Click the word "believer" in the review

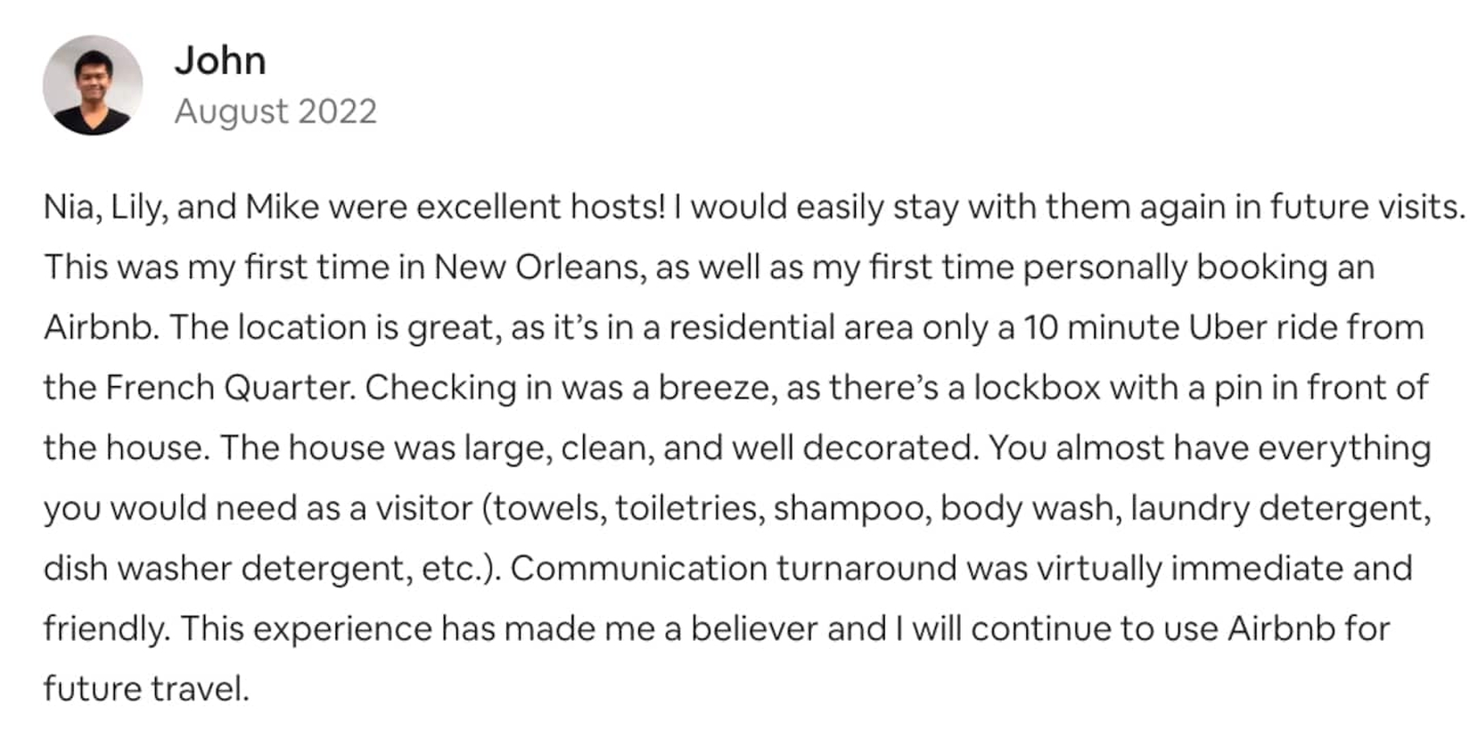753,629
